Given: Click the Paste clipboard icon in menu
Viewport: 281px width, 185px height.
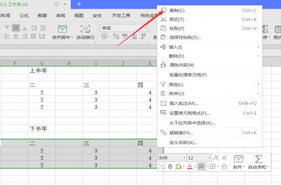Looking at the screenshot, I should (x=163, y=28).
